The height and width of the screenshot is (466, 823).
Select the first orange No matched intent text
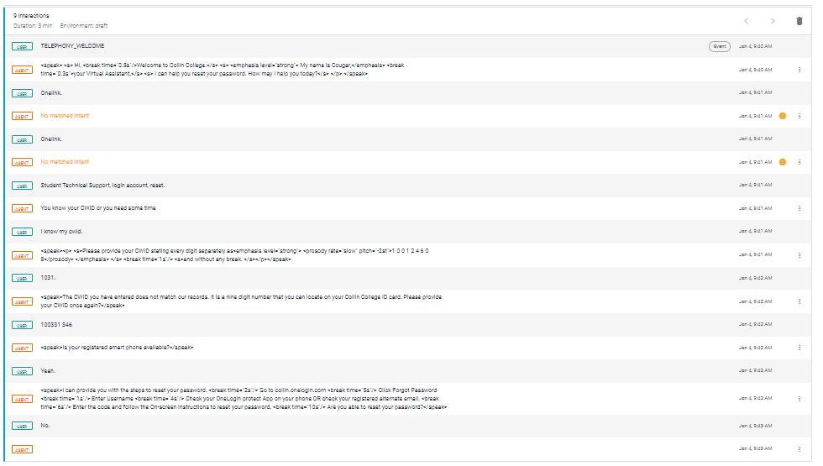point(66,116)
